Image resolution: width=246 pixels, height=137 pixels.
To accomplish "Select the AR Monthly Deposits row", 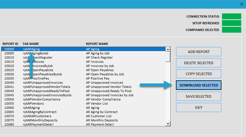I will coord(83,120).
